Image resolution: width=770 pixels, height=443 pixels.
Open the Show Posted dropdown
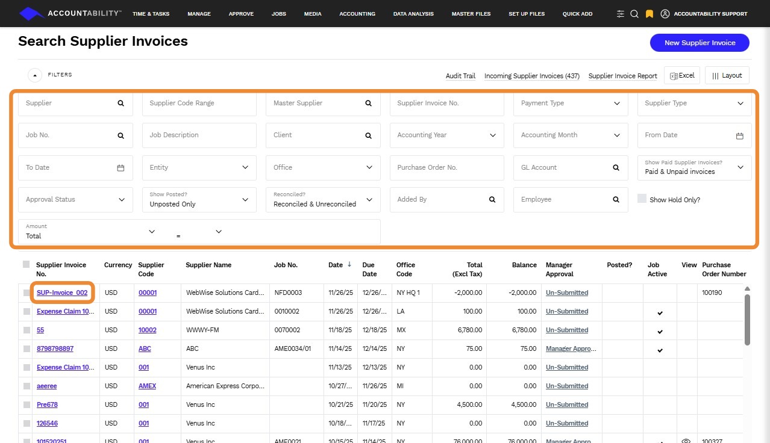point(199,200)
